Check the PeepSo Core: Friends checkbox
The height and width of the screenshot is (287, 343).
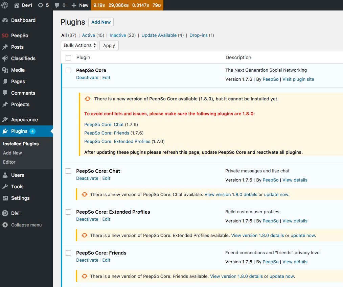click(x=68, y=253)
